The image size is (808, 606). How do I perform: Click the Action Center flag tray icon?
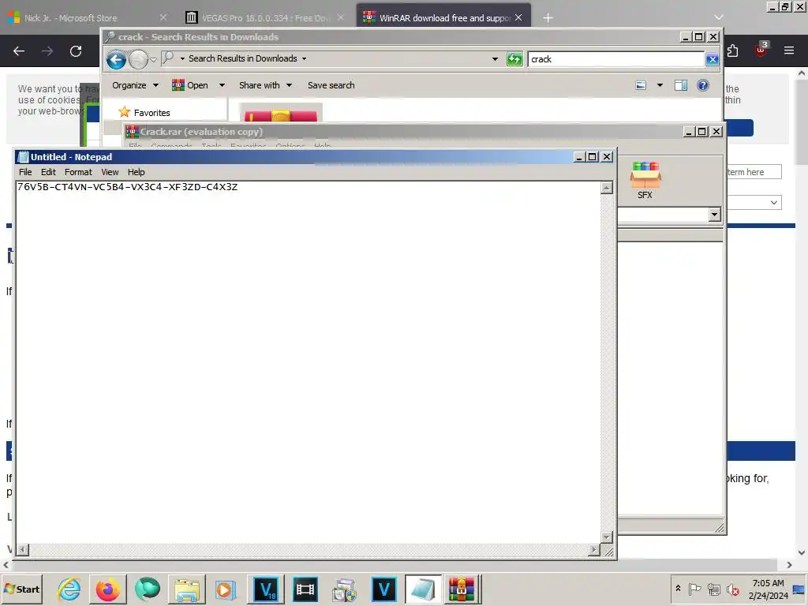point(694,589)
